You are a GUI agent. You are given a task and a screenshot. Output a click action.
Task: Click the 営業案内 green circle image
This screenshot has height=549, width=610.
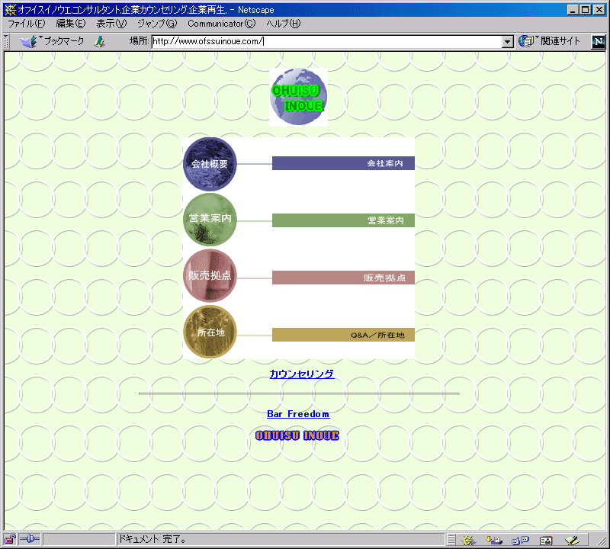(x=210, y=220)
